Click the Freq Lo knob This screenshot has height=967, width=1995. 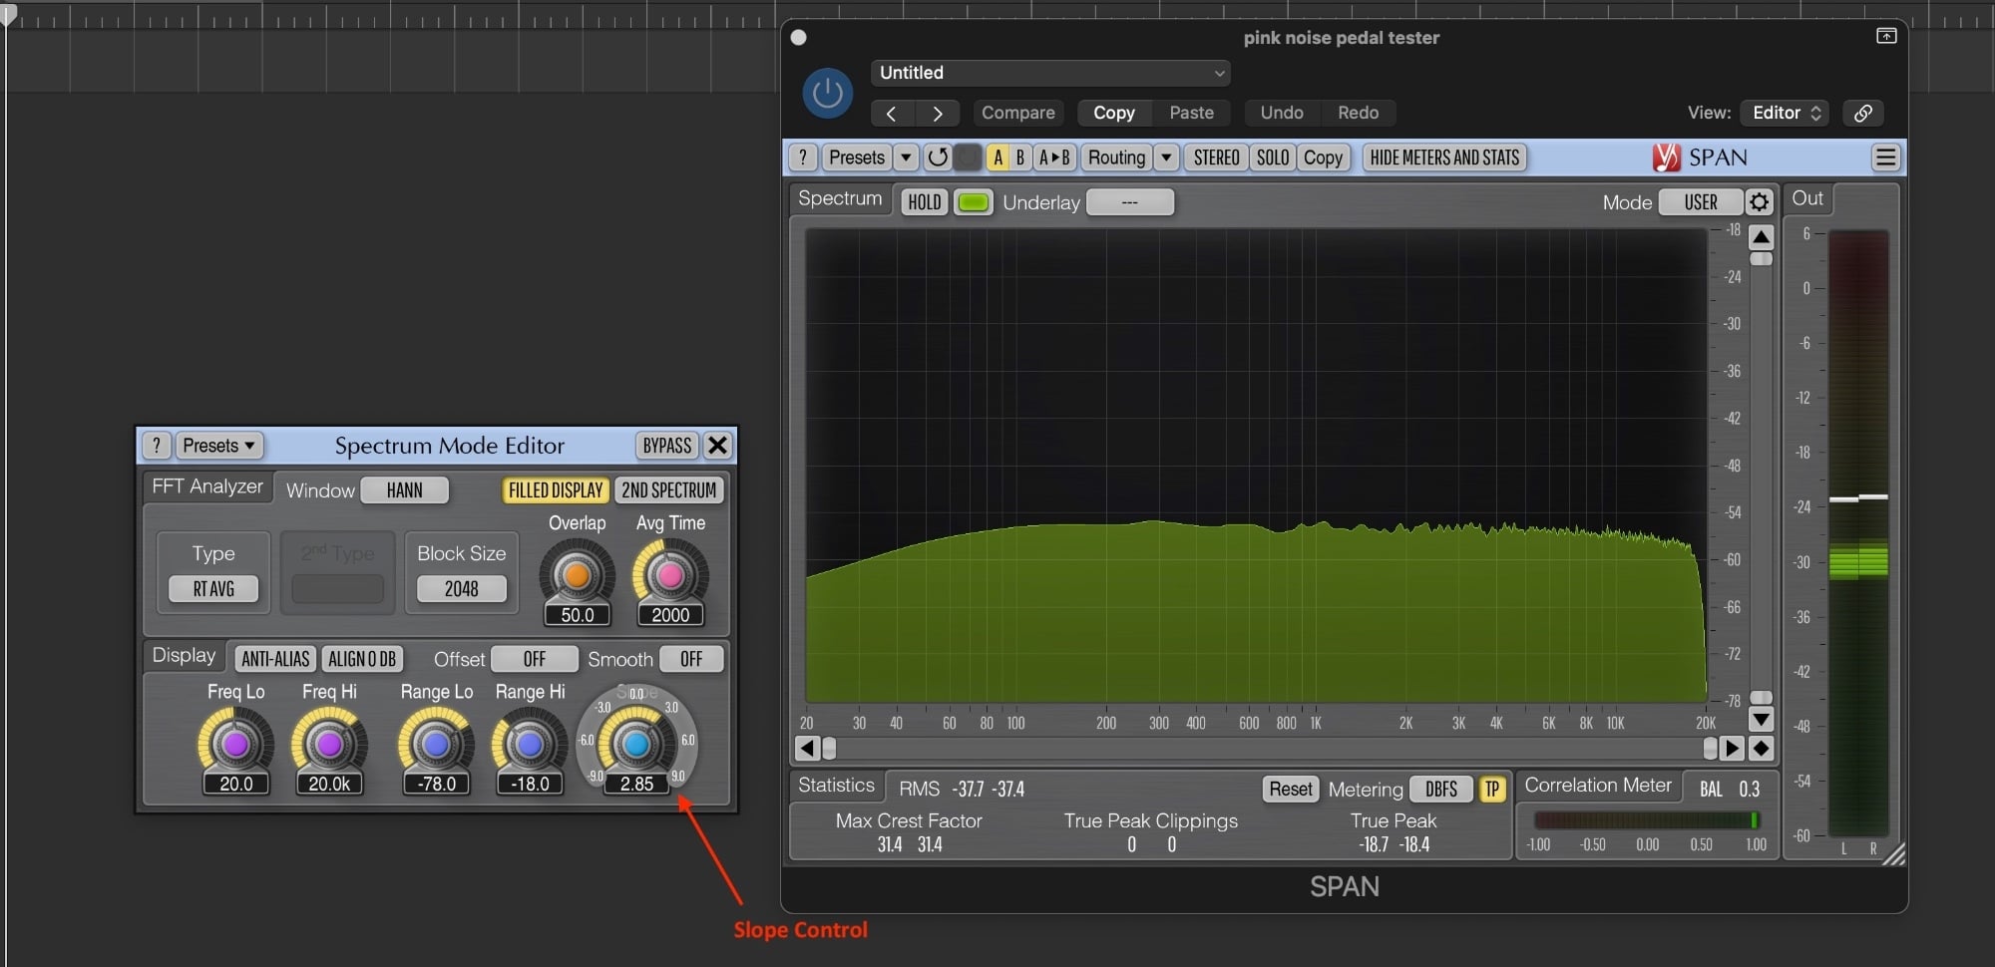(x=235, y=744)
